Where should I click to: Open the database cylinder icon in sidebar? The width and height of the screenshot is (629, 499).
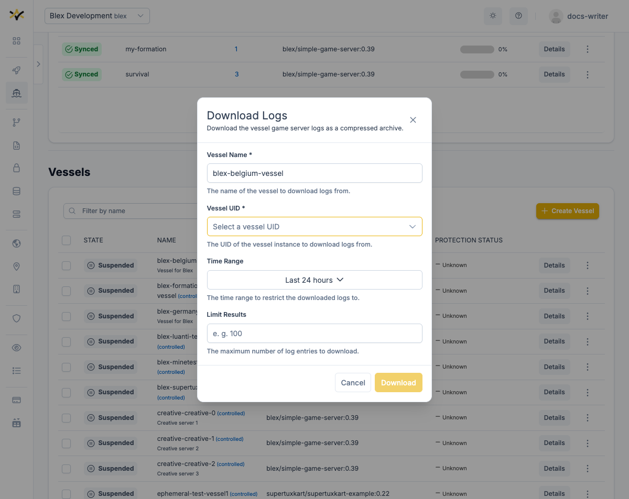[x=16, y=191]
